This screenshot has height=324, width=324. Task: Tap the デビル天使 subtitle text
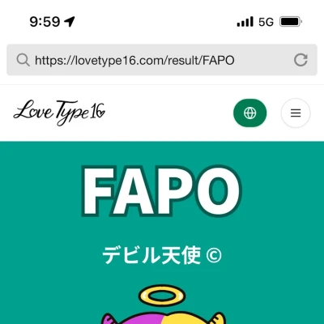[x=151, y=255]
